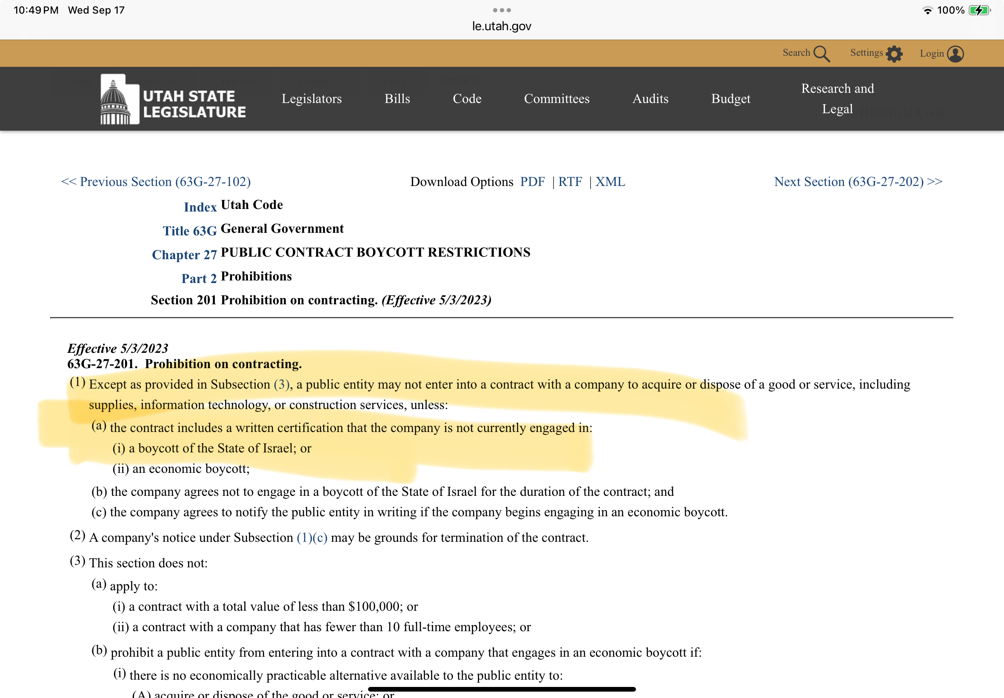
Task: Tap the 10:49 PM clock in status bar
Action: coord(36,10)
